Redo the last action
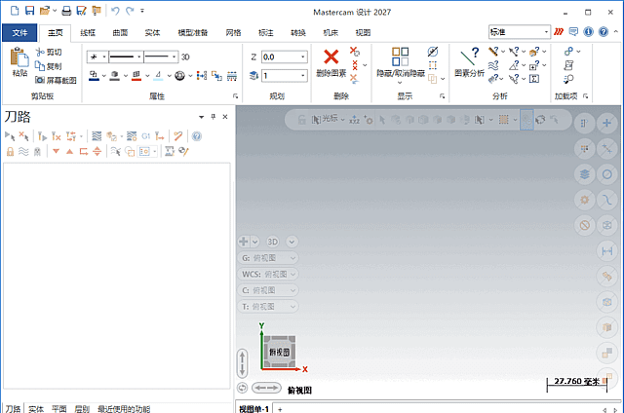 click(130, 11)
